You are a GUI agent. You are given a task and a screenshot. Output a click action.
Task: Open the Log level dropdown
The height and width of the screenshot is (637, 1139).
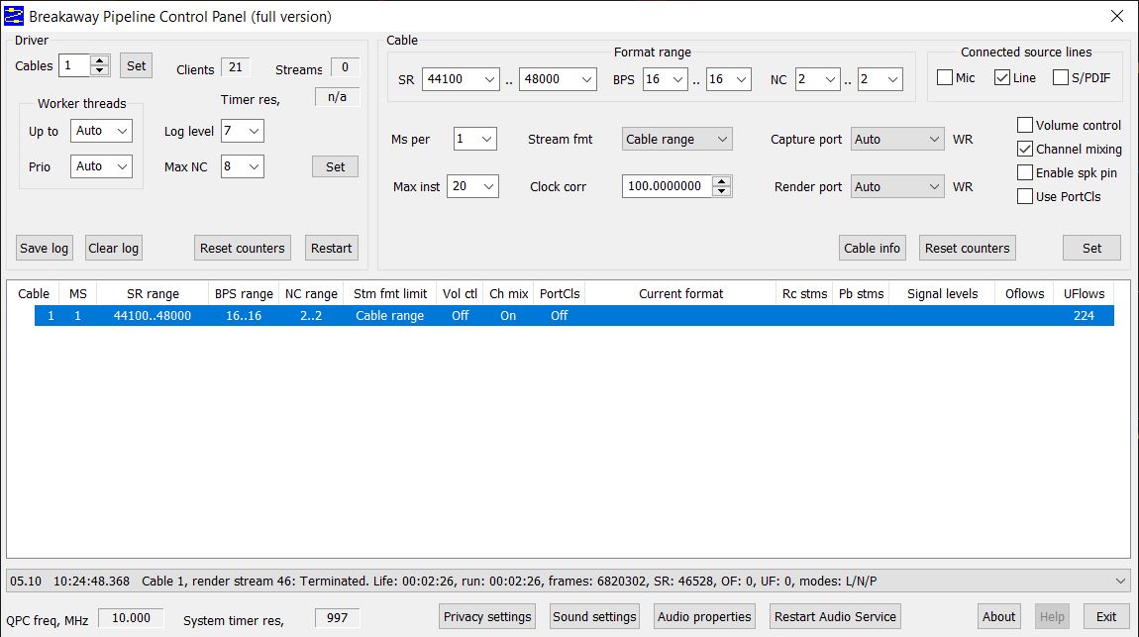242,131
